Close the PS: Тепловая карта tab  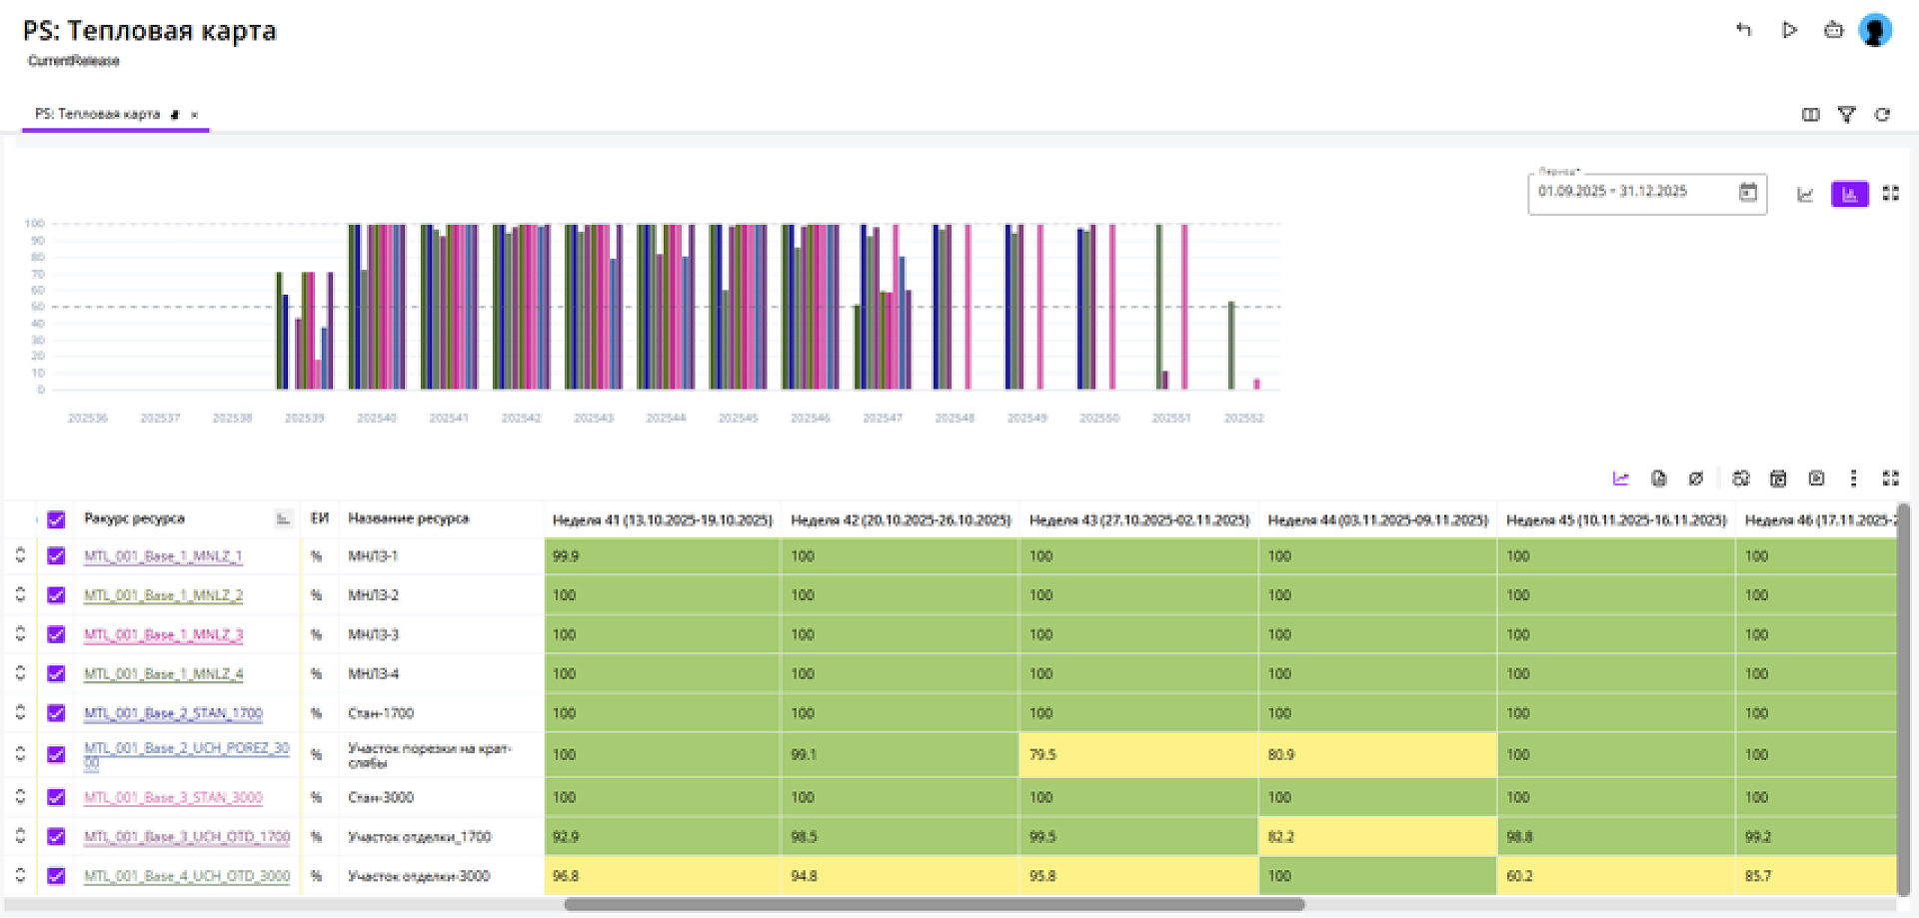pos(194,115)
